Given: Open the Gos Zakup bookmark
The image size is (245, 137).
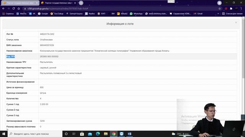Looking at the screenshot, I should tap(57, 14).
